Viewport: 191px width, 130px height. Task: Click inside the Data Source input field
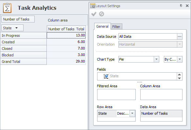pyautogui.click(x=148, y=36)
